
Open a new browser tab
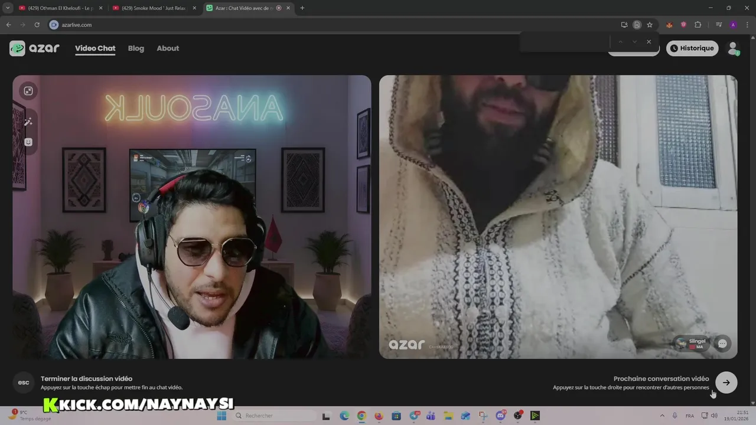click(302, 8)
